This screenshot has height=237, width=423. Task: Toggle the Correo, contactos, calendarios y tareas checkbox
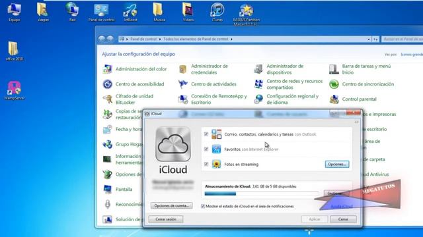pos(206,134)
